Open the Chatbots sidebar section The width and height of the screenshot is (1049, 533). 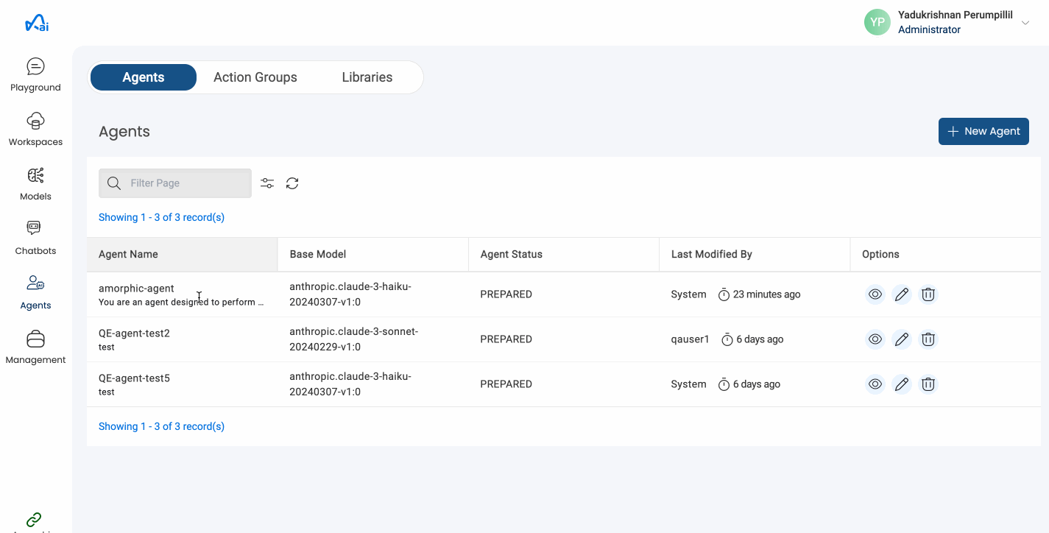35,239
